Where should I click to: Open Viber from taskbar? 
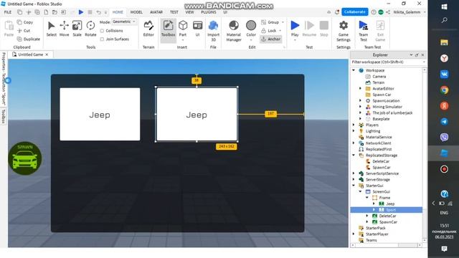pos(444,137)
